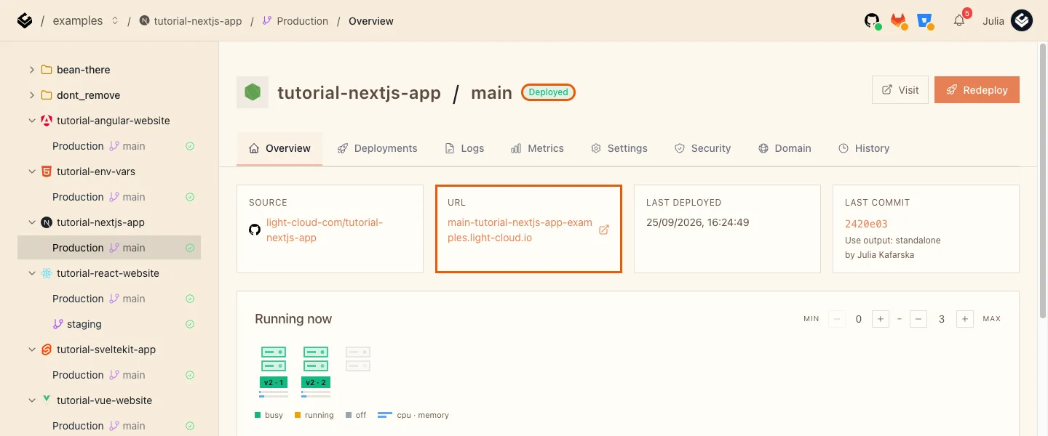Viewport: 1048px width, 436px height.
Task: Expand the dont_remove folder
Action: point(31,95)
